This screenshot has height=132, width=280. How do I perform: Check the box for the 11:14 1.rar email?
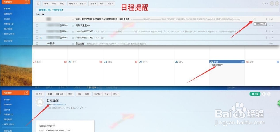pos(37,38)
